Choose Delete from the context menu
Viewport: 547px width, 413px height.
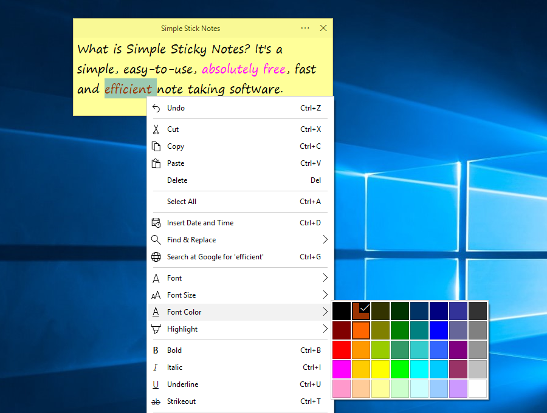pos(177,180)
